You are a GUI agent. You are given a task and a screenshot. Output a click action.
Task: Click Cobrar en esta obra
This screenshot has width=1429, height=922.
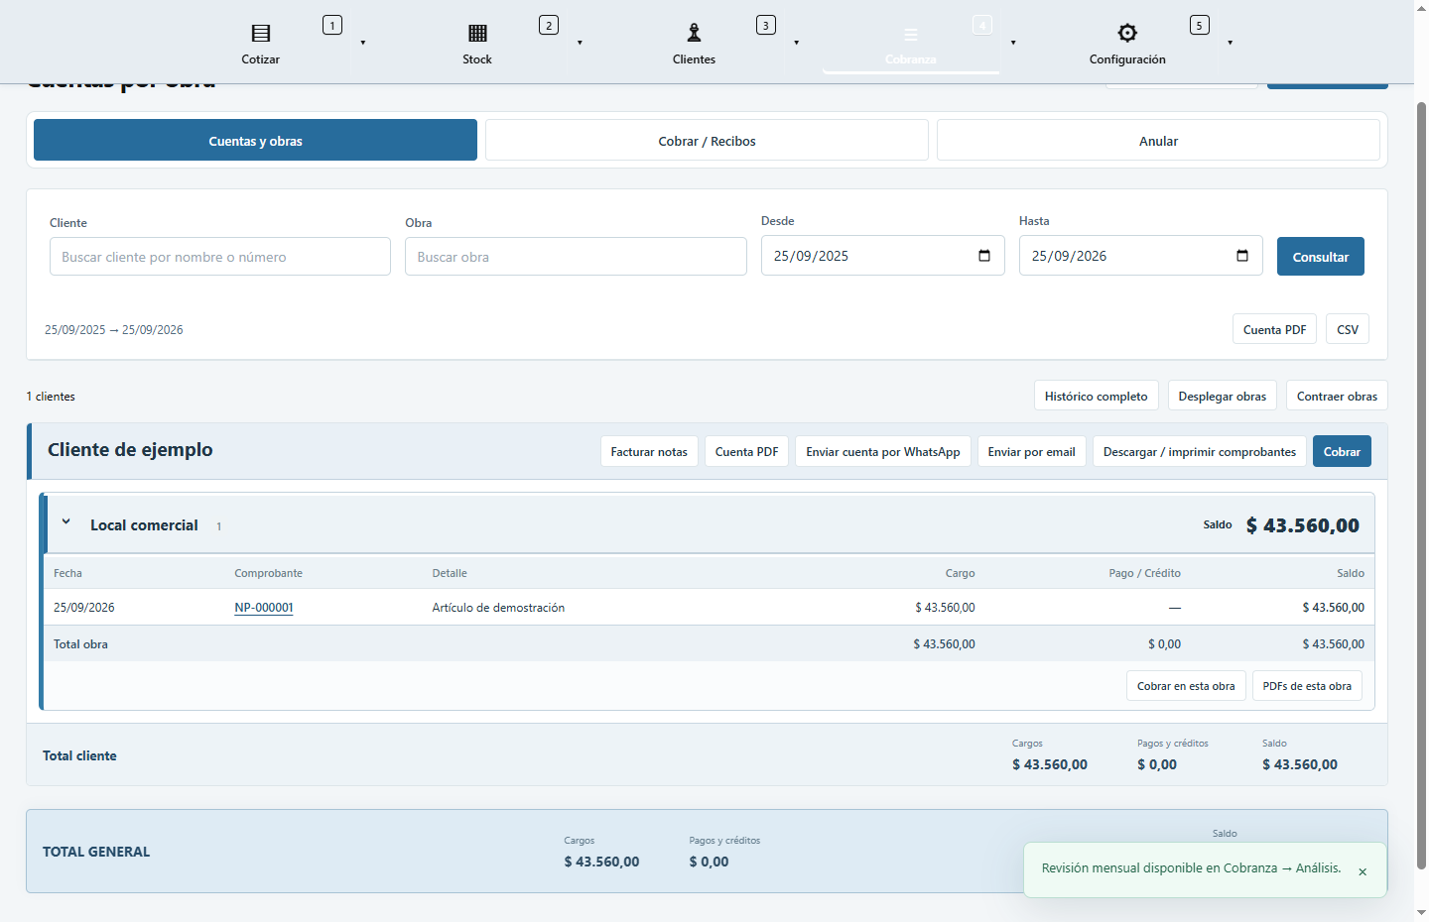pos(1186,685)
